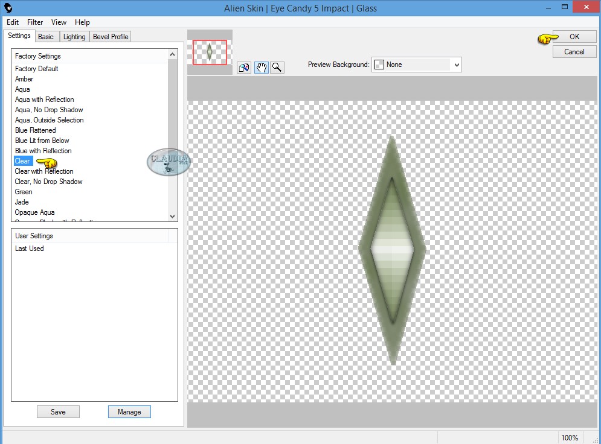Switch to the Lighting tab
This screenshot has height=444, width=601.
(74, 37)
